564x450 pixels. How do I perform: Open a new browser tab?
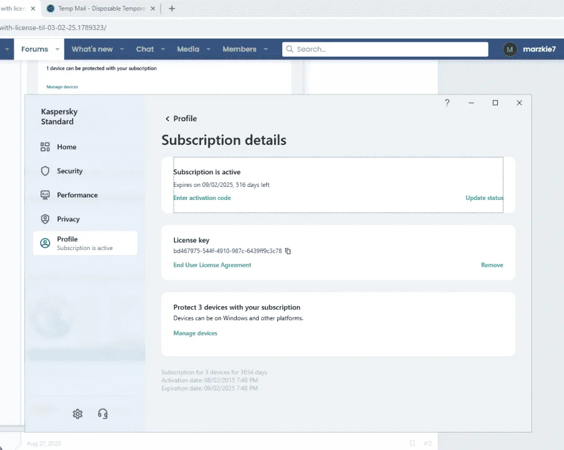tap(172, 8)
